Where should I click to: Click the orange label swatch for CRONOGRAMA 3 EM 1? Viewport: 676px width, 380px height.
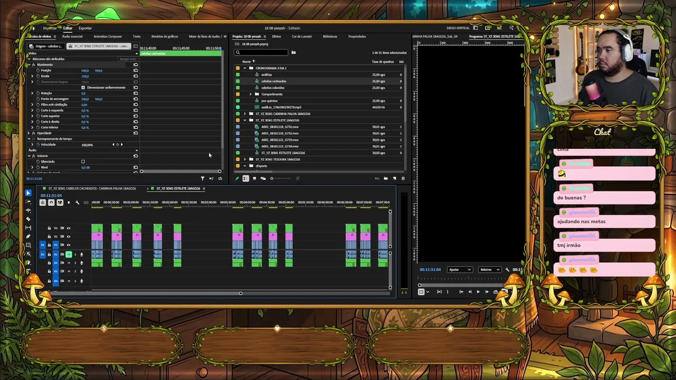point(238,68)
